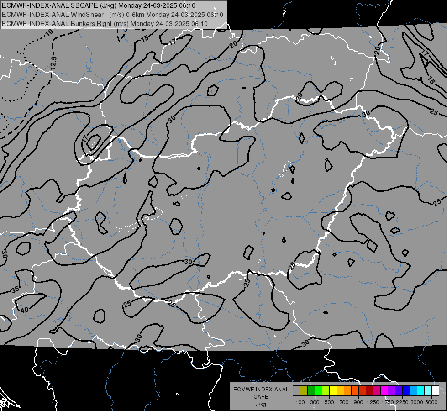Viewport: 447px width, 411px height.
Task: Click the '40' contour label
Action: tap(25, 310)
